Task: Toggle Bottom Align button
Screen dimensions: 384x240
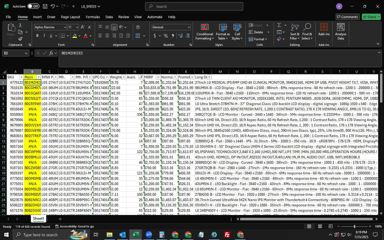Action: (x=114, y=27)
